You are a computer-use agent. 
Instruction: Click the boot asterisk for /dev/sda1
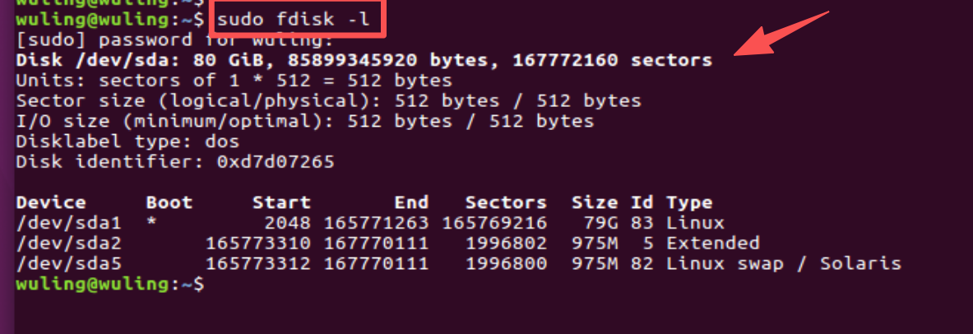(x=151, y=223)
